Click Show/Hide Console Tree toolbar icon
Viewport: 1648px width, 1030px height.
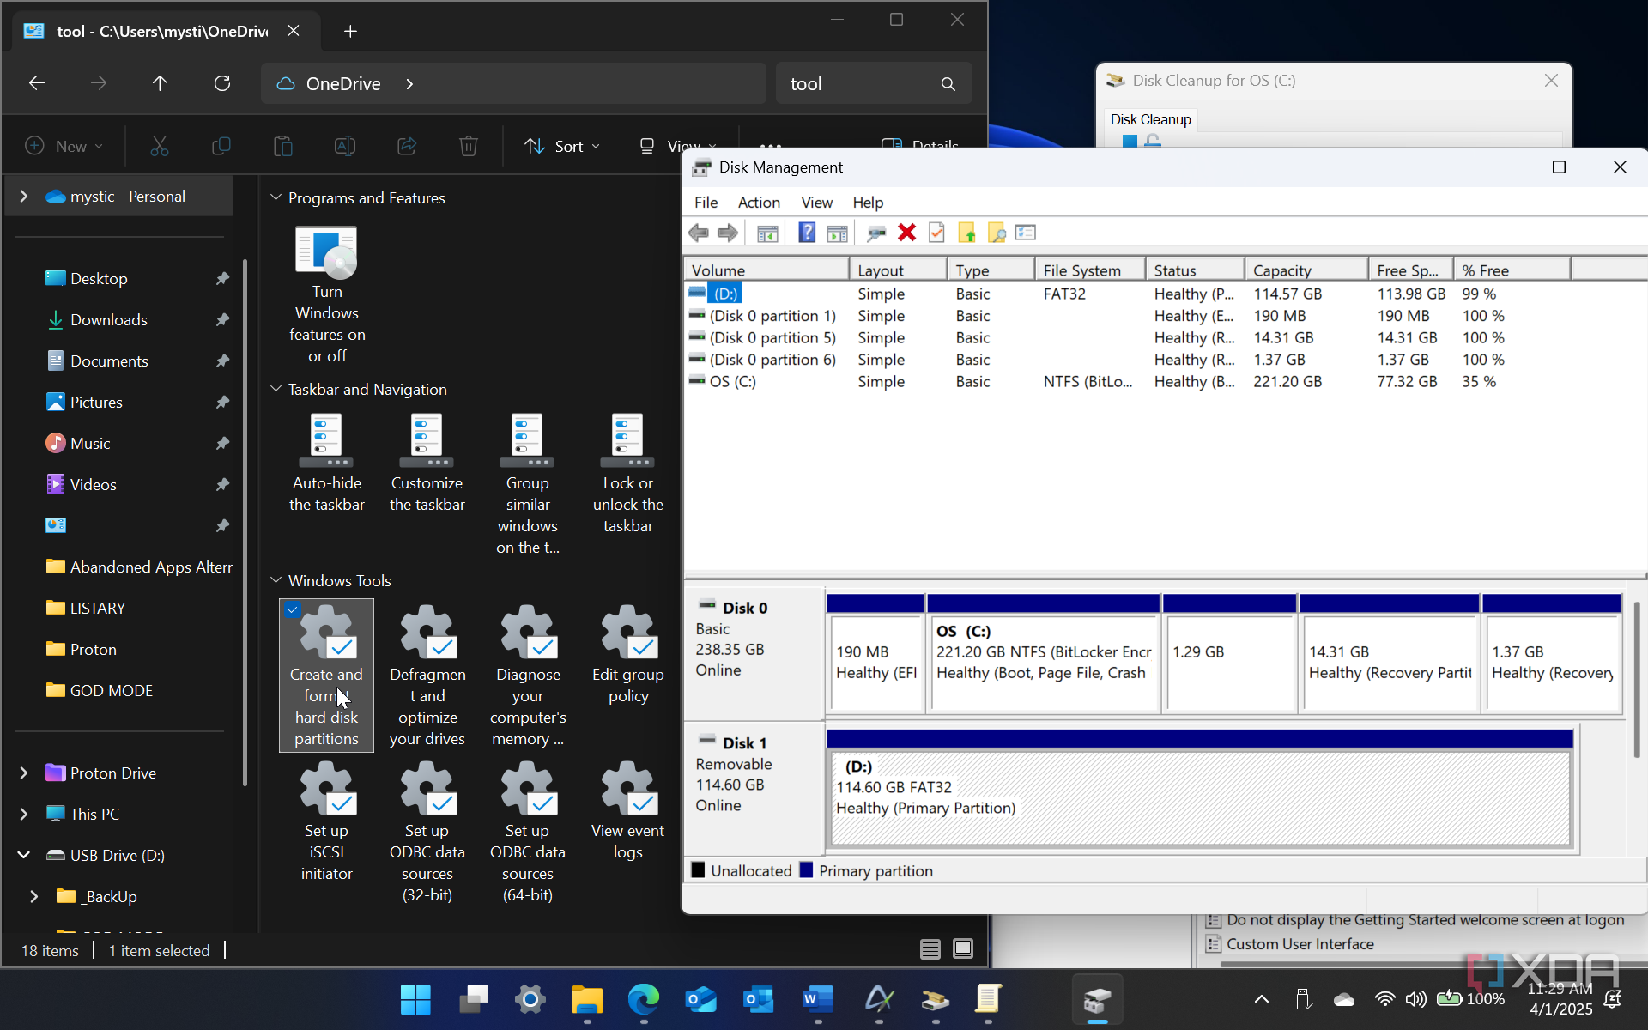[767, 233]
